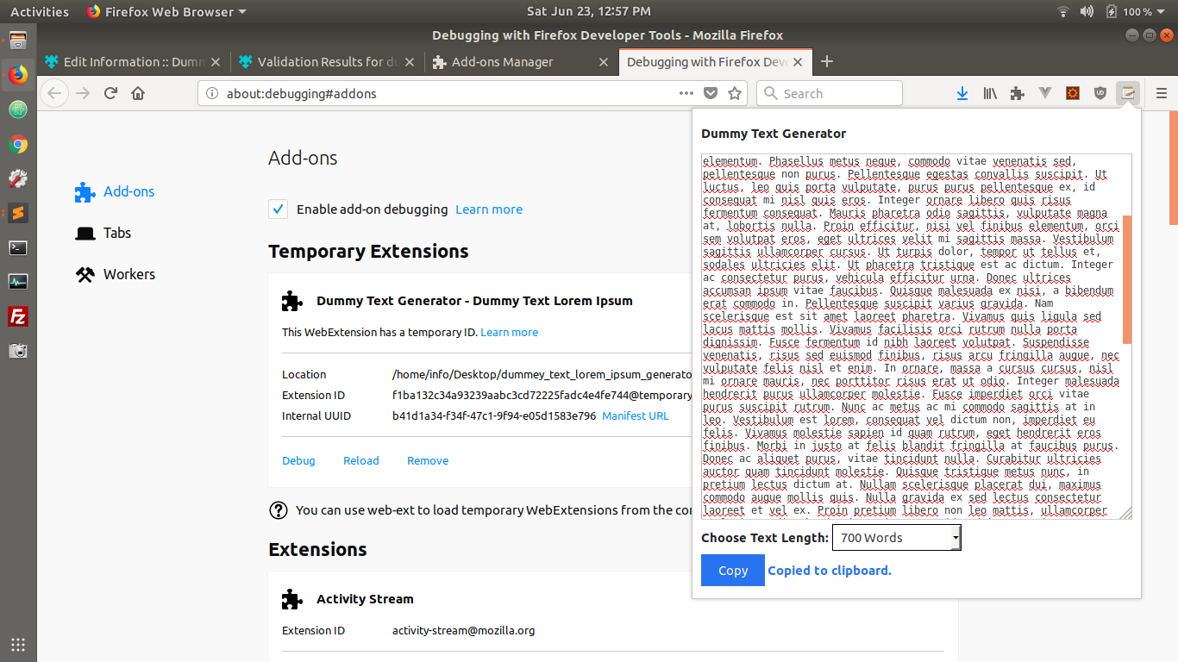The width and height of the screenshot is (1178, 662).
Task: Toggle Enable add-on debugging checkbox
Action: pyautogui.click(x=278, y=209)
